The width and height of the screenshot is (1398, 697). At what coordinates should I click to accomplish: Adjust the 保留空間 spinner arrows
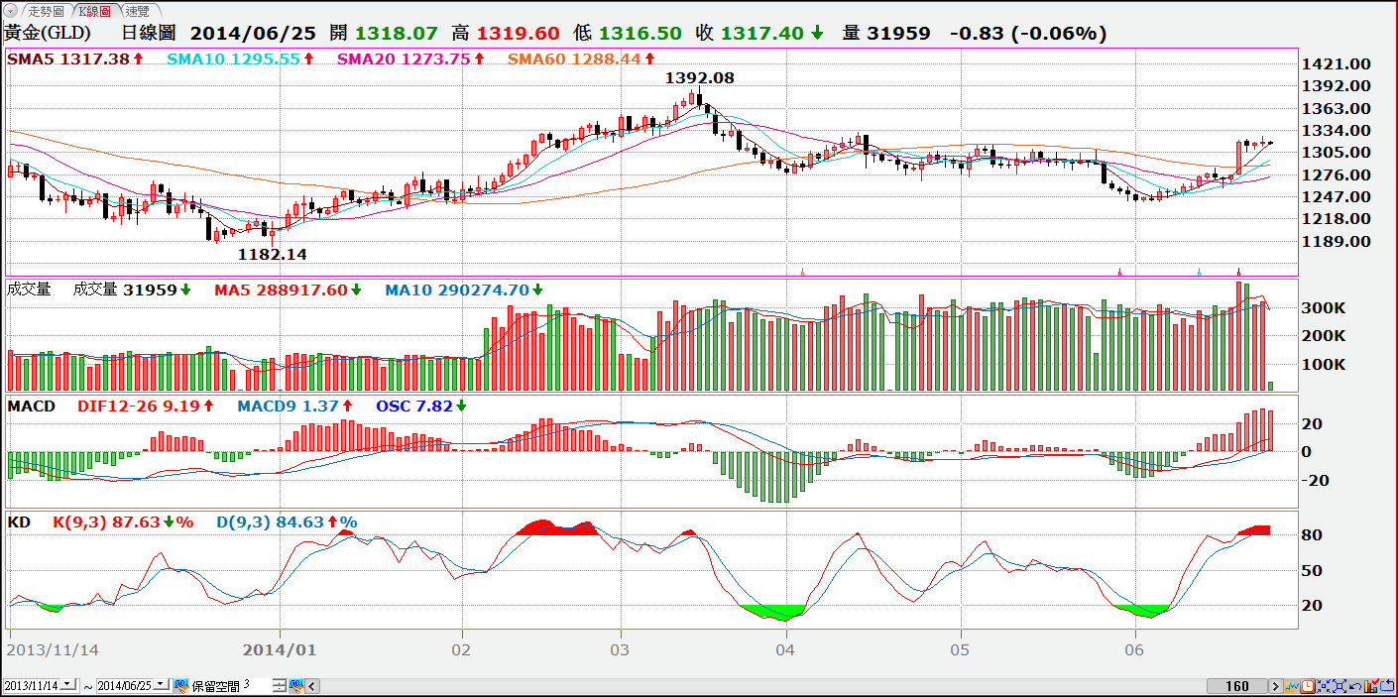coord(280,685)
